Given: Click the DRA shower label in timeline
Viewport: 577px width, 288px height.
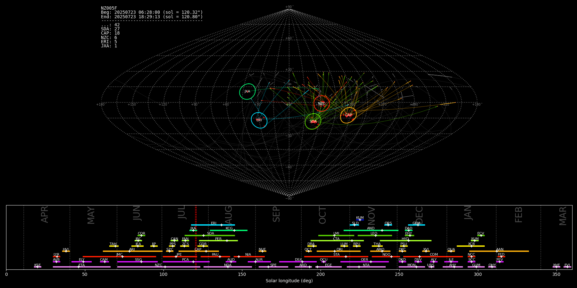Looking at the screenshot, I should [311, 244].
